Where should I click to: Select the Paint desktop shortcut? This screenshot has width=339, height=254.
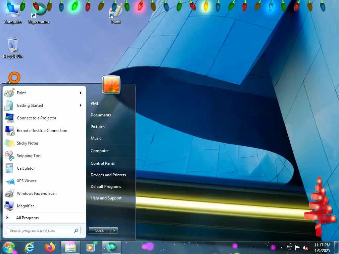[116, 14]
